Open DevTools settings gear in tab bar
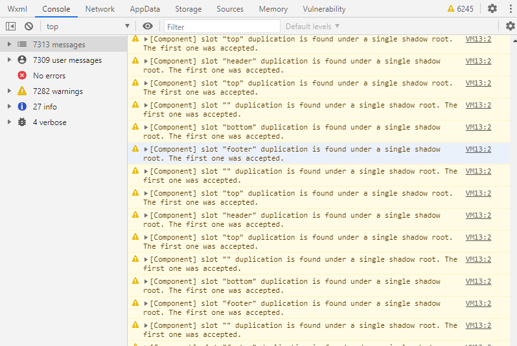Image resolution: width=517 pixels, height=346 pixels. pyautogui.click(x=492, y=8)
